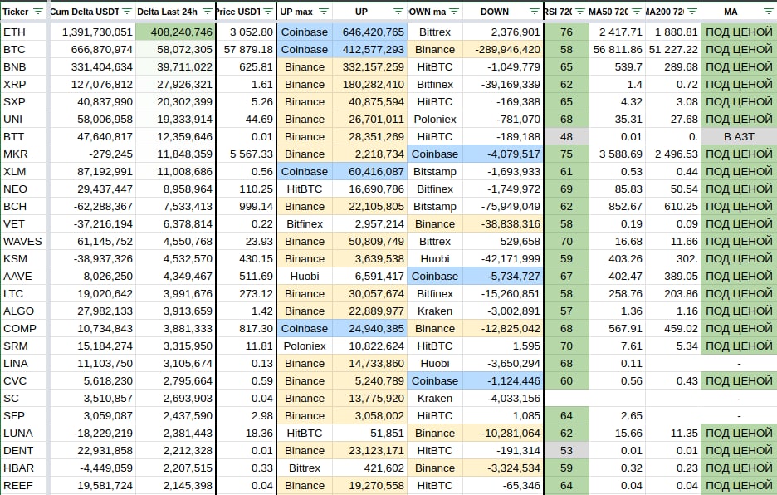Viewport: 777px width, 495px height.
Task: Select the ETH ticker cell
Action: click(x=24, y=32)
